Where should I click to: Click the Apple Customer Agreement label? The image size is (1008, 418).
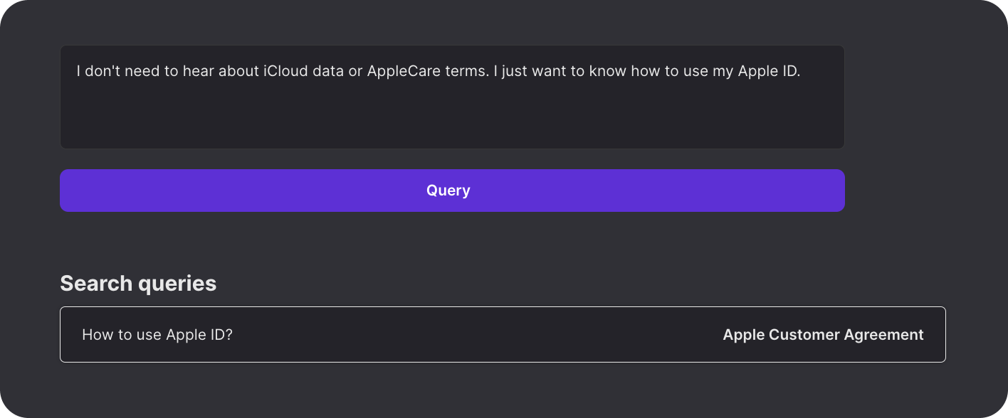(x=823, y=335)
